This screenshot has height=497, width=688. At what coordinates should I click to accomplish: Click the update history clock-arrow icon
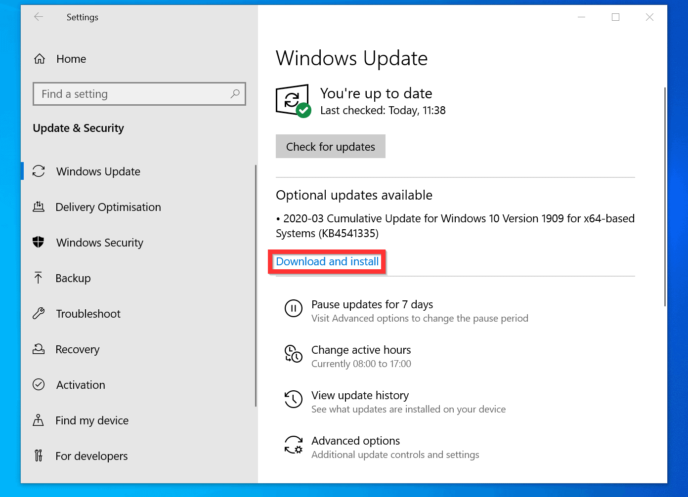(x=294, y=399)
